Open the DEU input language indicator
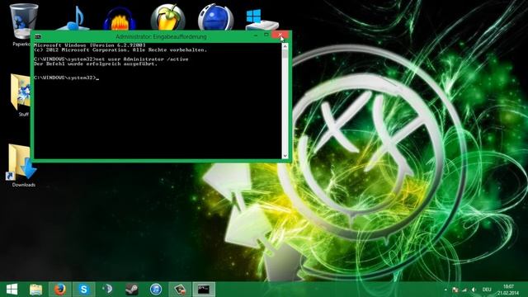Viewport: 528px width, 297px height. pyautogui.click(x=487, y=290)
